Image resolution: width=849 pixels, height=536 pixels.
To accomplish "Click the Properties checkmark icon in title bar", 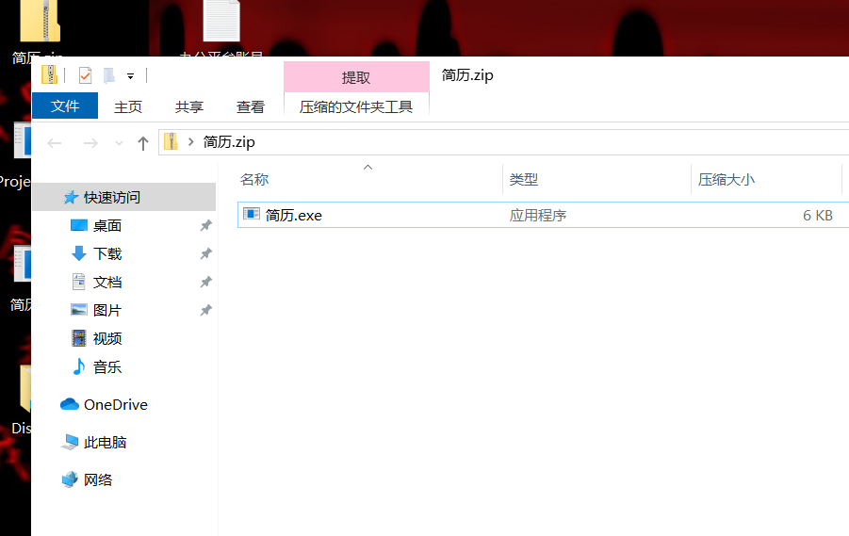I will [x=85, y=75].
